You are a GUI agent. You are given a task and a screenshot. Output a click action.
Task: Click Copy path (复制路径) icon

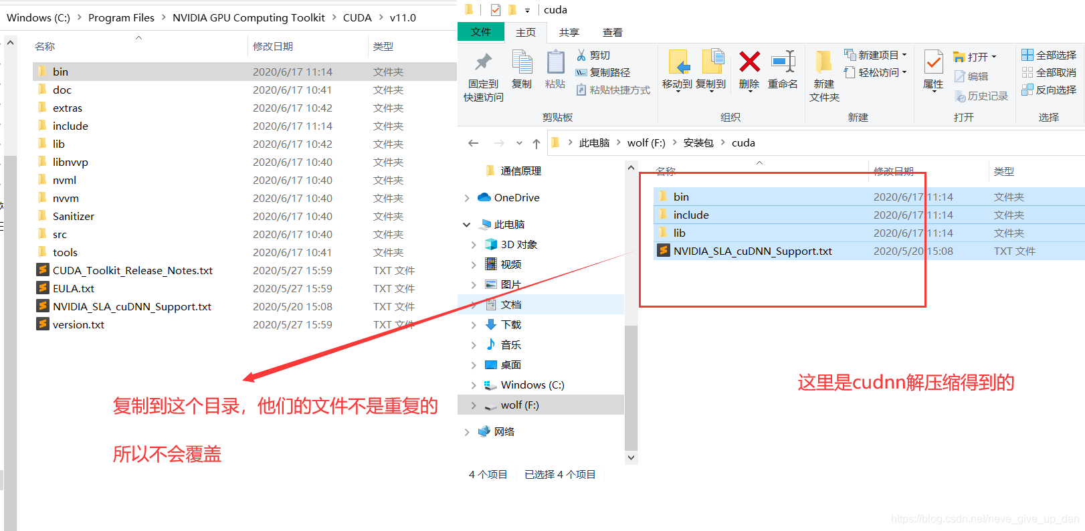coord(581,72)
